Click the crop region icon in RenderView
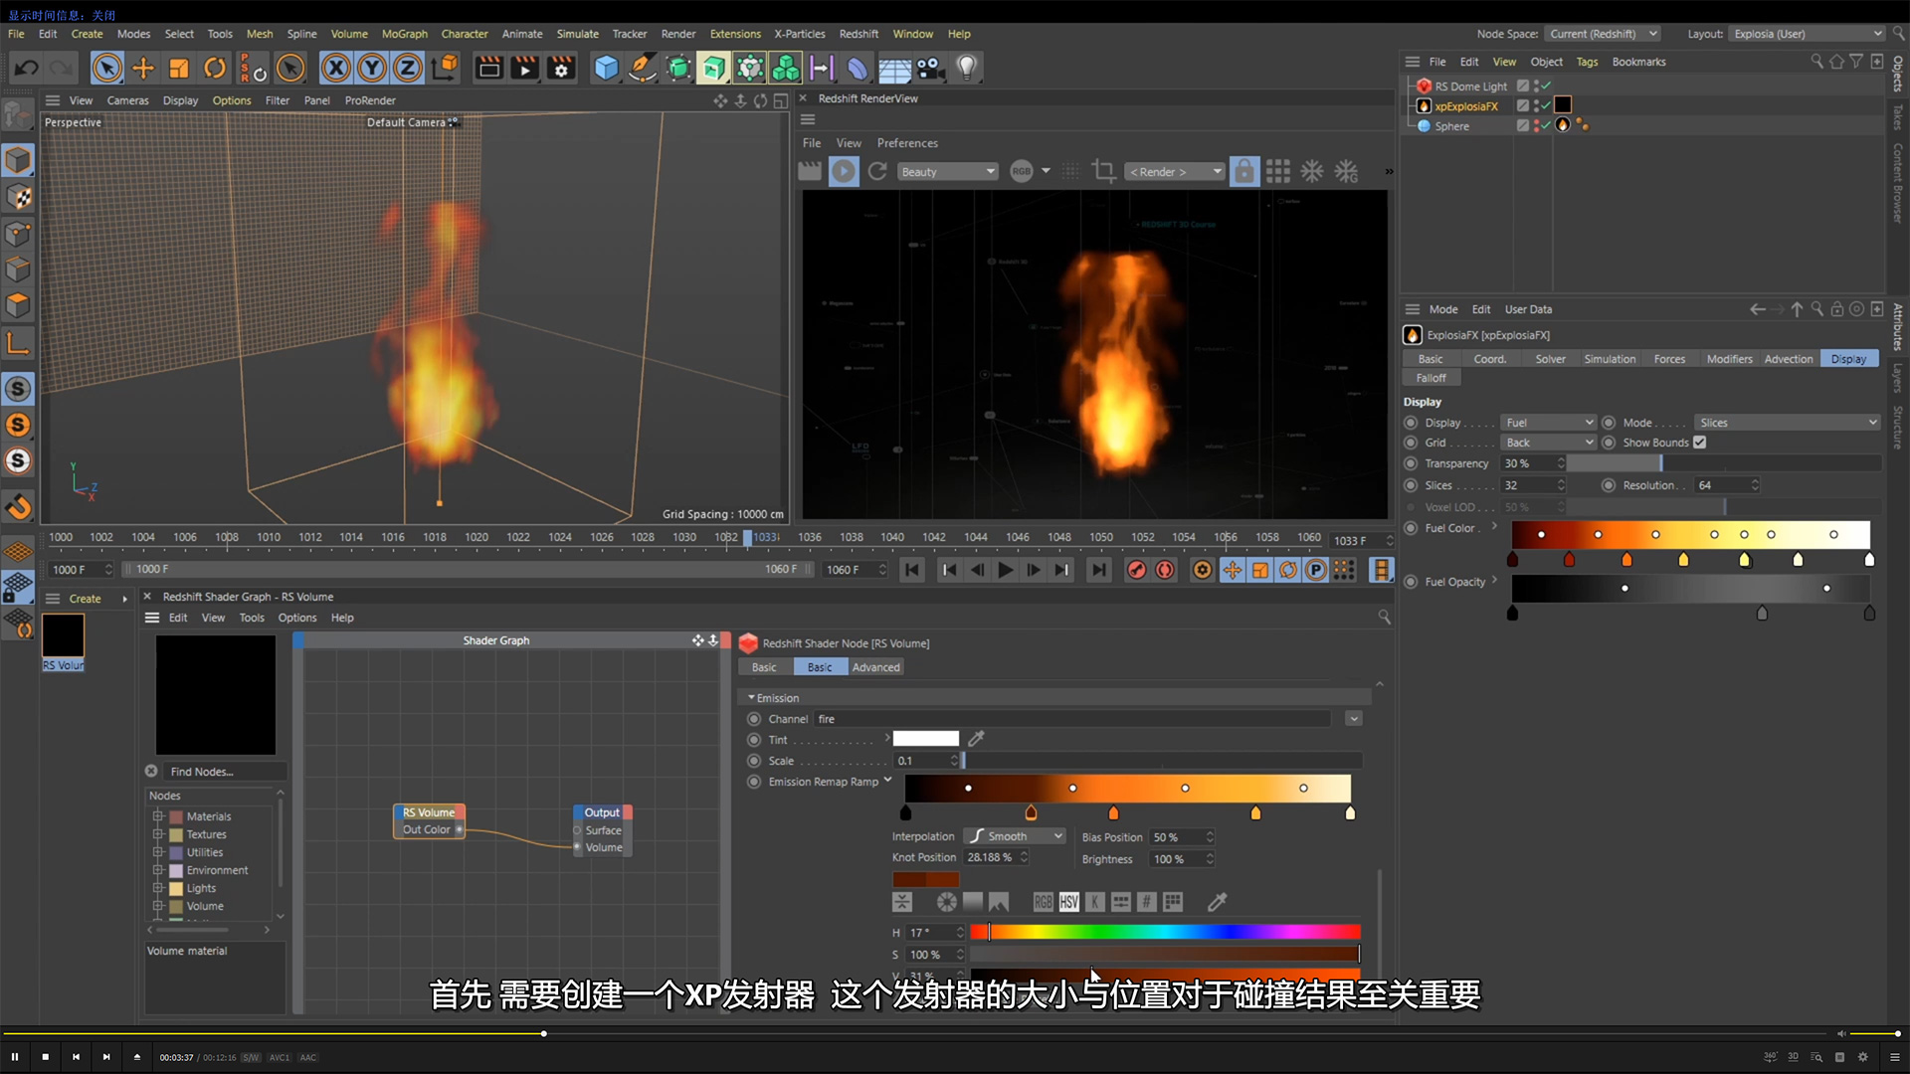 click(1103, 171)
